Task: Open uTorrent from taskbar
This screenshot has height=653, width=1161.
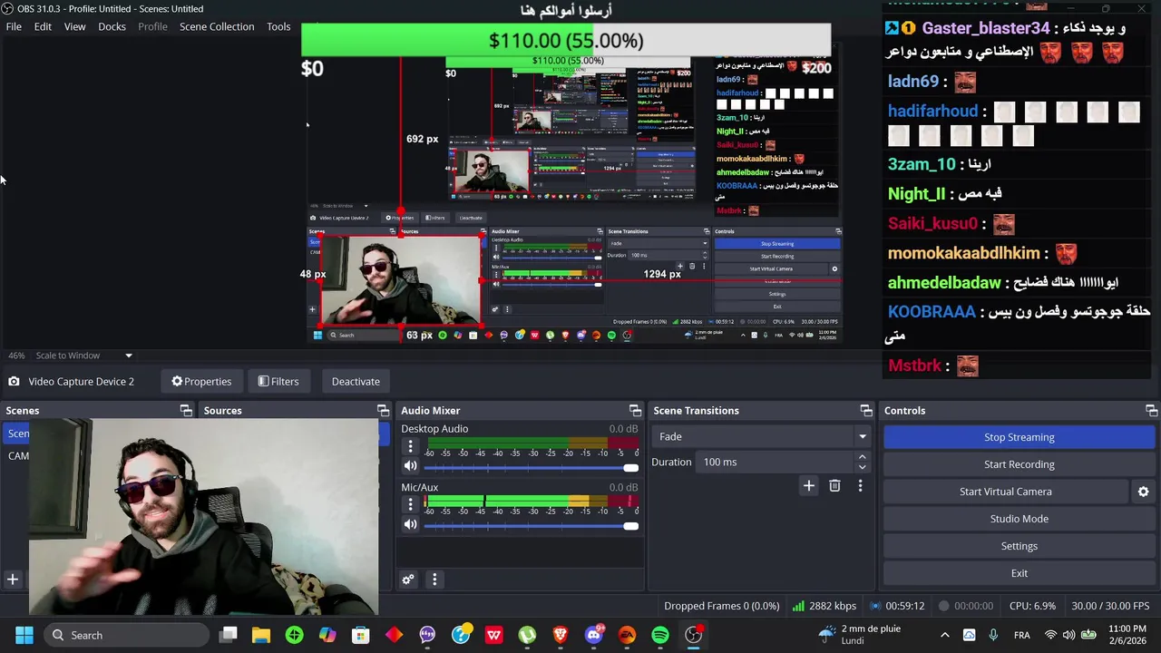Action: click(x=527, y=635)
